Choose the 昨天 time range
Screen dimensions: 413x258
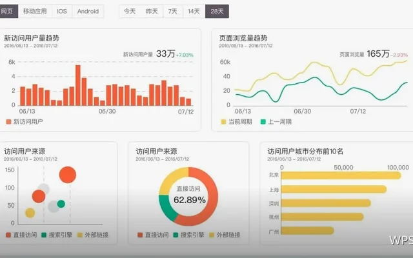click(x=152, y=12)
